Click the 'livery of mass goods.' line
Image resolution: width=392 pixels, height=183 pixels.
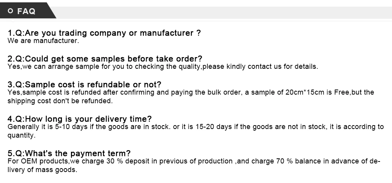click(x=42, y=170)
